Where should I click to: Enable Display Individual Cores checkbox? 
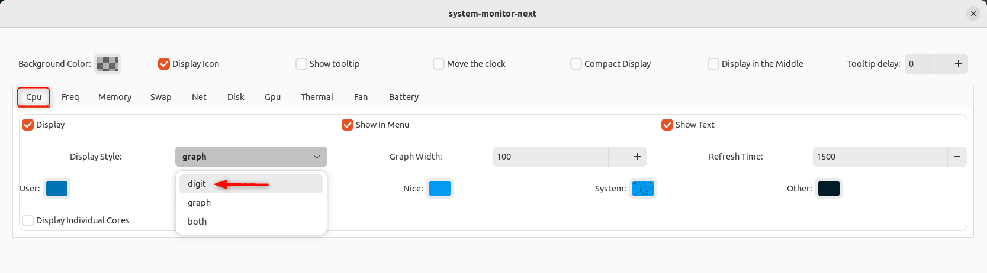pyautogui.click(x=28, y=220)
